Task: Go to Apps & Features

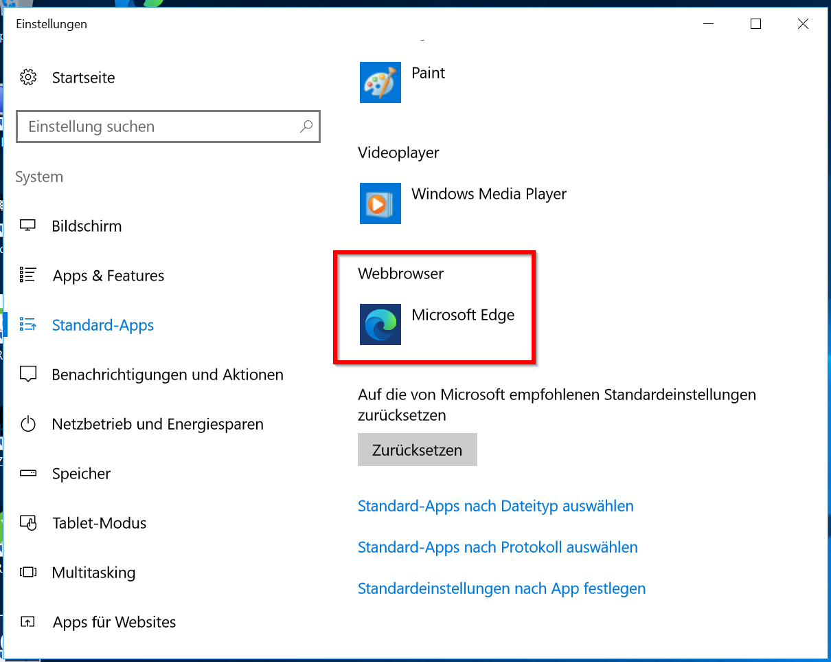Action: pyautogui.click(x=109, y=276)
